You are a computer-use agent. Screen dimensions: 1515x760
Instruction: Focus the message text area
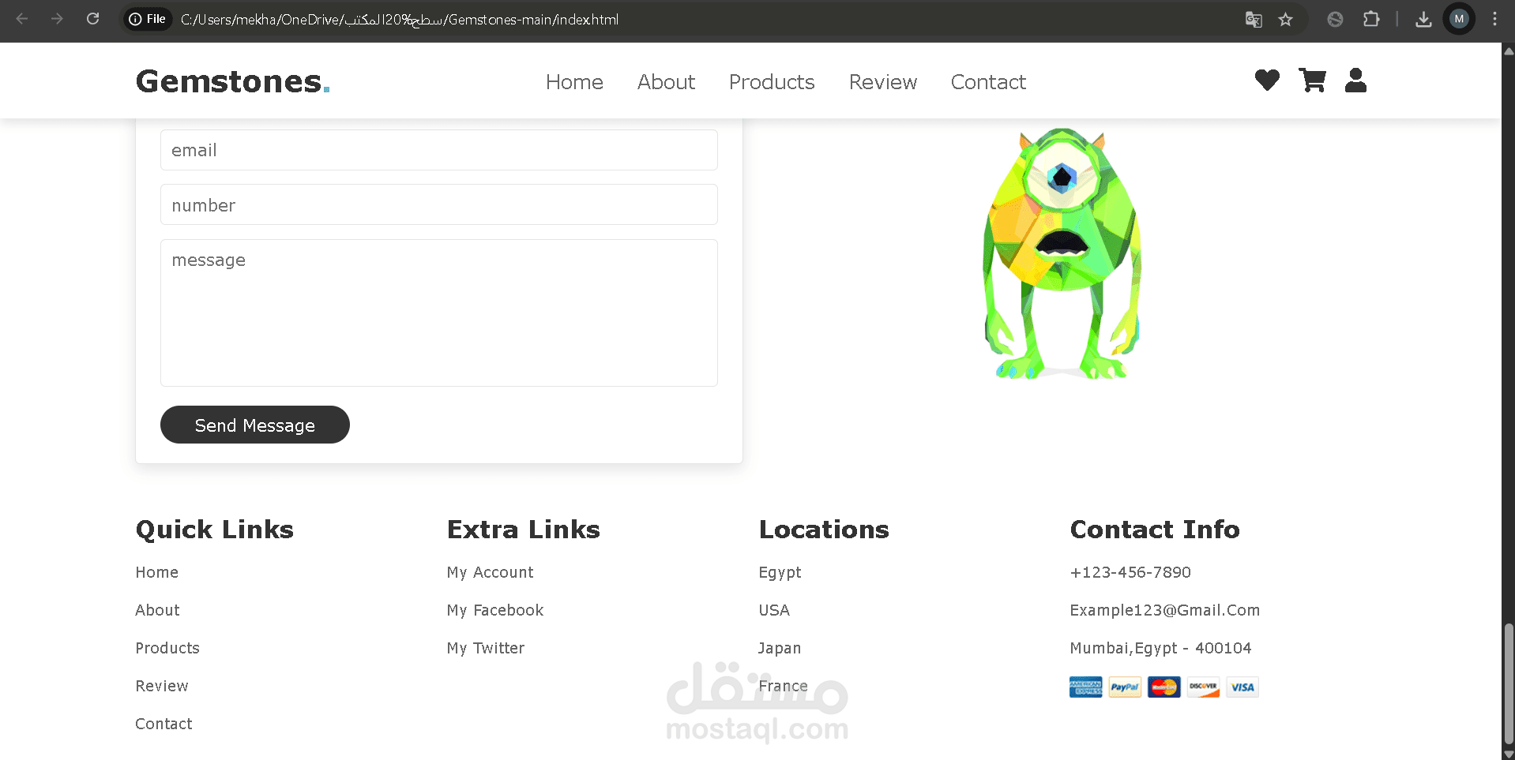point(439,313)
